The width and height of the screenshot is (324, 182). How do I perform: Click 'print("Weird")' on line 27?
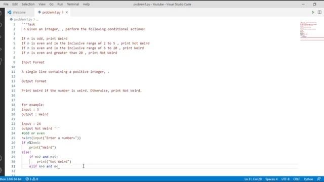[x=43, y=148]
